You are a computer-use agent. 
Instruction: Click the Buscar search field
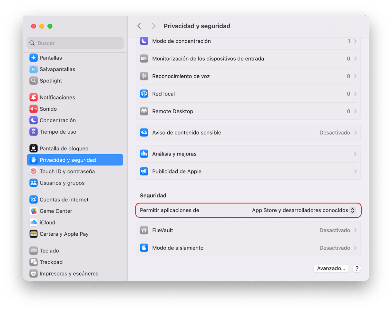[75, 43]
